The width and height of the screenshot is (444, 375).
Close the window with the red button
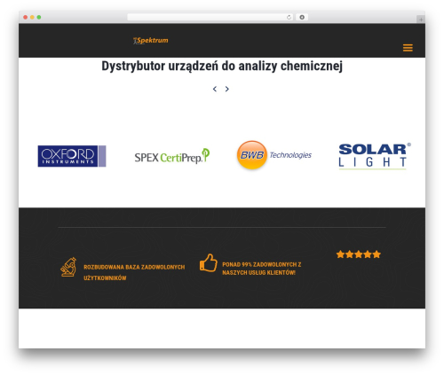pos(26,17)
